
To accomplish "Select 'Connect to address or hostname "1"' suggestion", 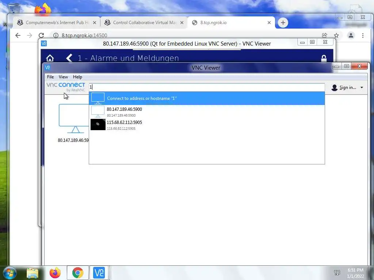I will [207, 98].
